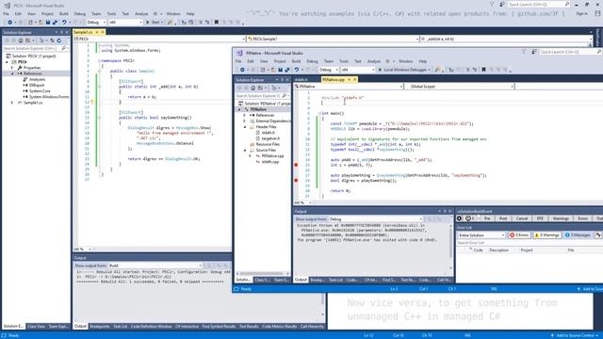The image size is (603, 339).
Task: Click clear filter icon in Error List
Action: tap(598, 234)
